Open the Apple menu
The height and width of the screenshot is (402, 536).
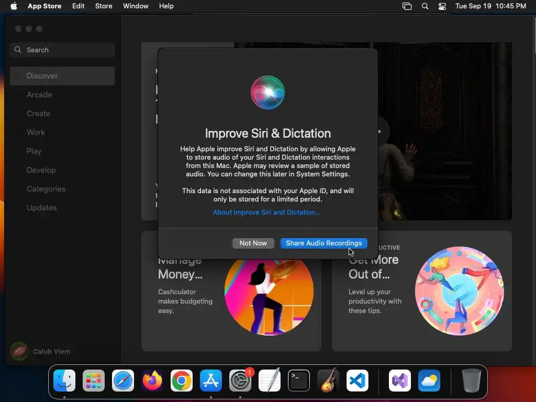(x=14, y=6)
